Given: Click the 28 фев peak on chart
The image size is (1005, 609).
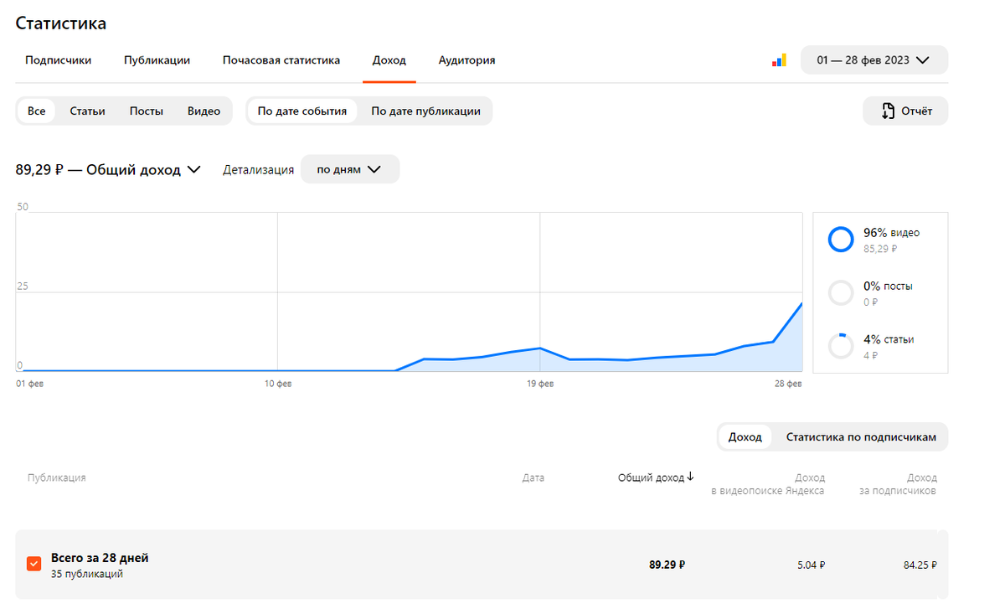Looking at the screenshot, I should 801,303.
